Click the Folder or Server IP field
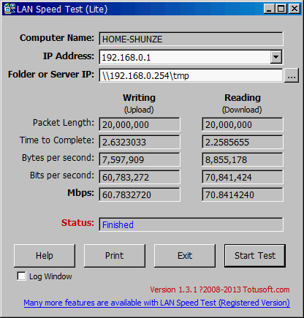This screenshot has height=318, width=304. pos(191,75)
